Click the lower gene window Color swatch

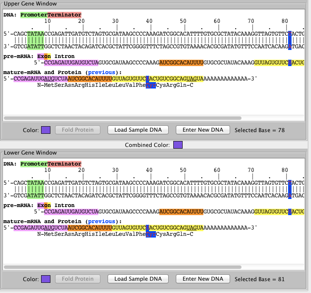(x=46, y=279)
